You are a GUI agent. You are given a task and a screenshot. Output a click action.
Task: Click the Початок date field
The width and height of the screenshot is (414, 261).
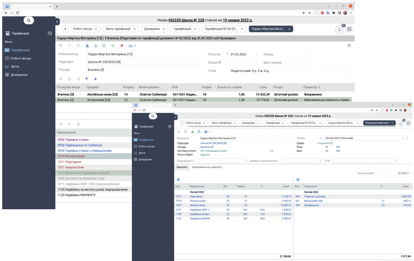[243, 54]
